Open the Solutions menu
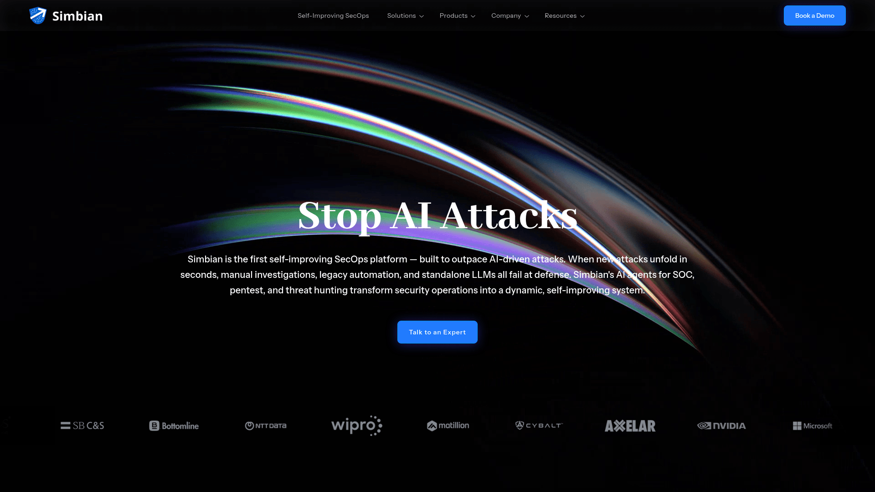 (401, 15)
